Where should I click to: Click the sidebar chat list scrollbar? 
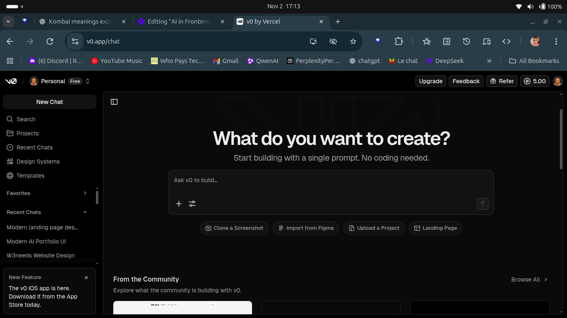click(97, 198)
